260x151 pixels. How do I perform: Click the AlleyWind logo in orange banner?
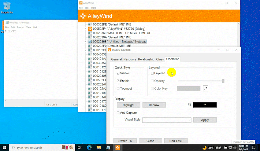point(83,16)
